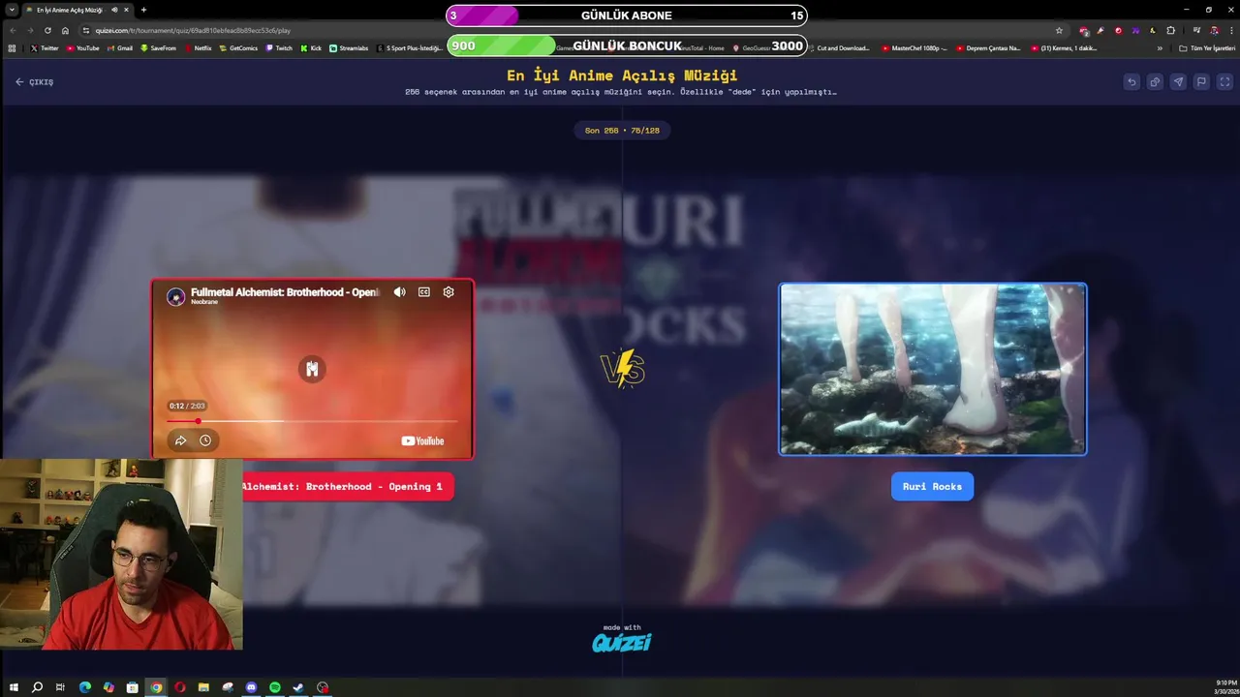The image size is (1240, 697).
Task: Click the browser forward arrow
Action: [30, 30]
